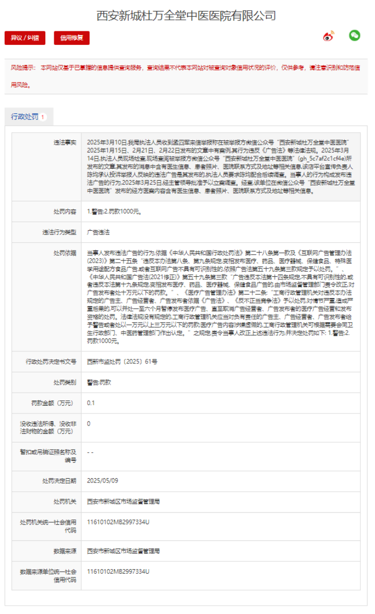Click the 暂扣或吊销证照名称及编号 label

(48, 456)
